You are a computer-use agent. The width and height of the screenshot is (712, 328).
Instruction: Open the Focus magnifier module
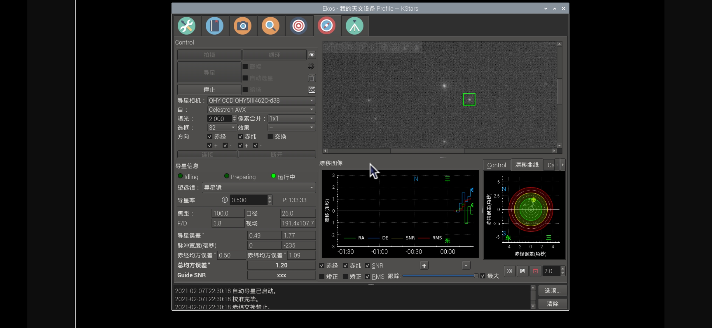(x=270, y=26)
